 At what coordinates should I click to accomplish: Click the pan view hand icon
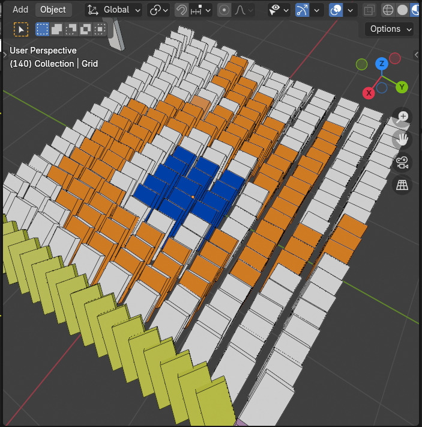[x=402, y=140]
